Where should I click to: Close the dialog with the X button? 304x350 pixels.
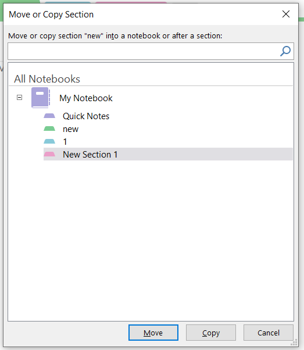286,14
